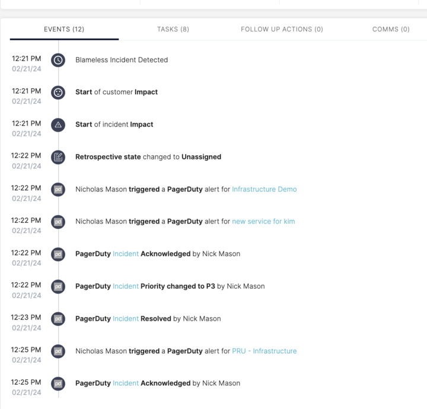Switch to the Events (12) tab
Screen dimensions: 427x409
click(x=64, y=29)
